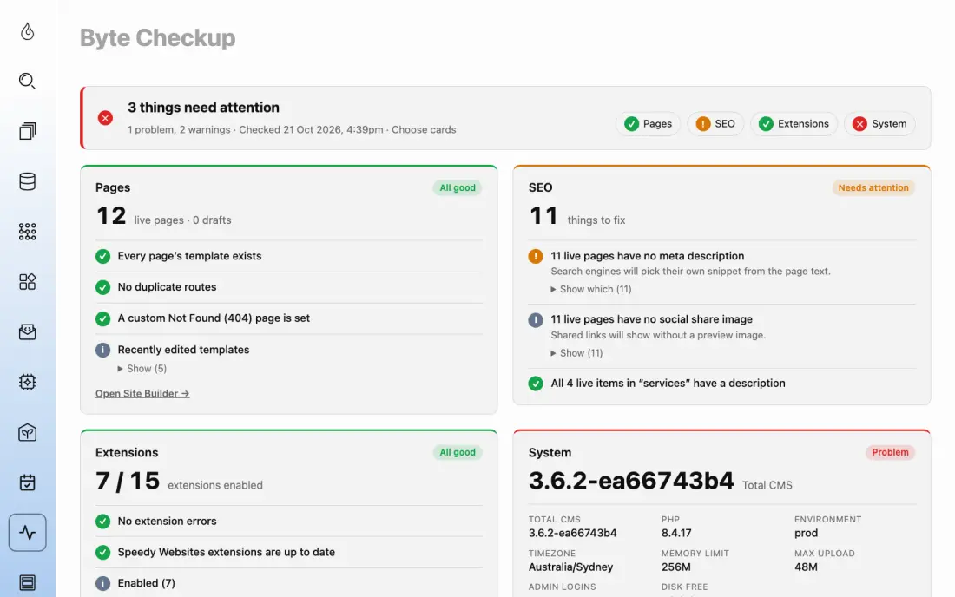Jump to the SEO status pill
The image size is (955, 597).
pos(715,123)
